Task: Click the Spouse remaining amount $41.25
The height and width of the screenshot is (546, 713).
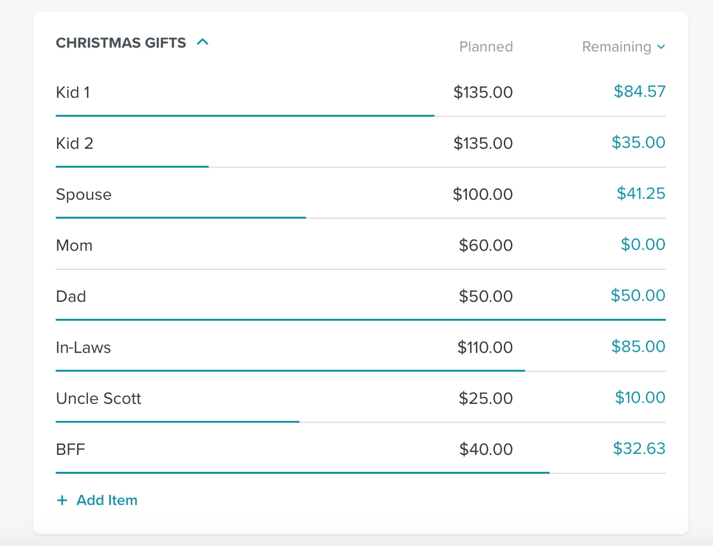Action: [641, 193]
